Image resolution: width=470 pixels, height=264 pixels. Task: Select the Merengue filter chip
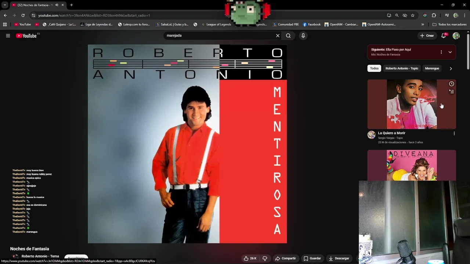point(432,68)
